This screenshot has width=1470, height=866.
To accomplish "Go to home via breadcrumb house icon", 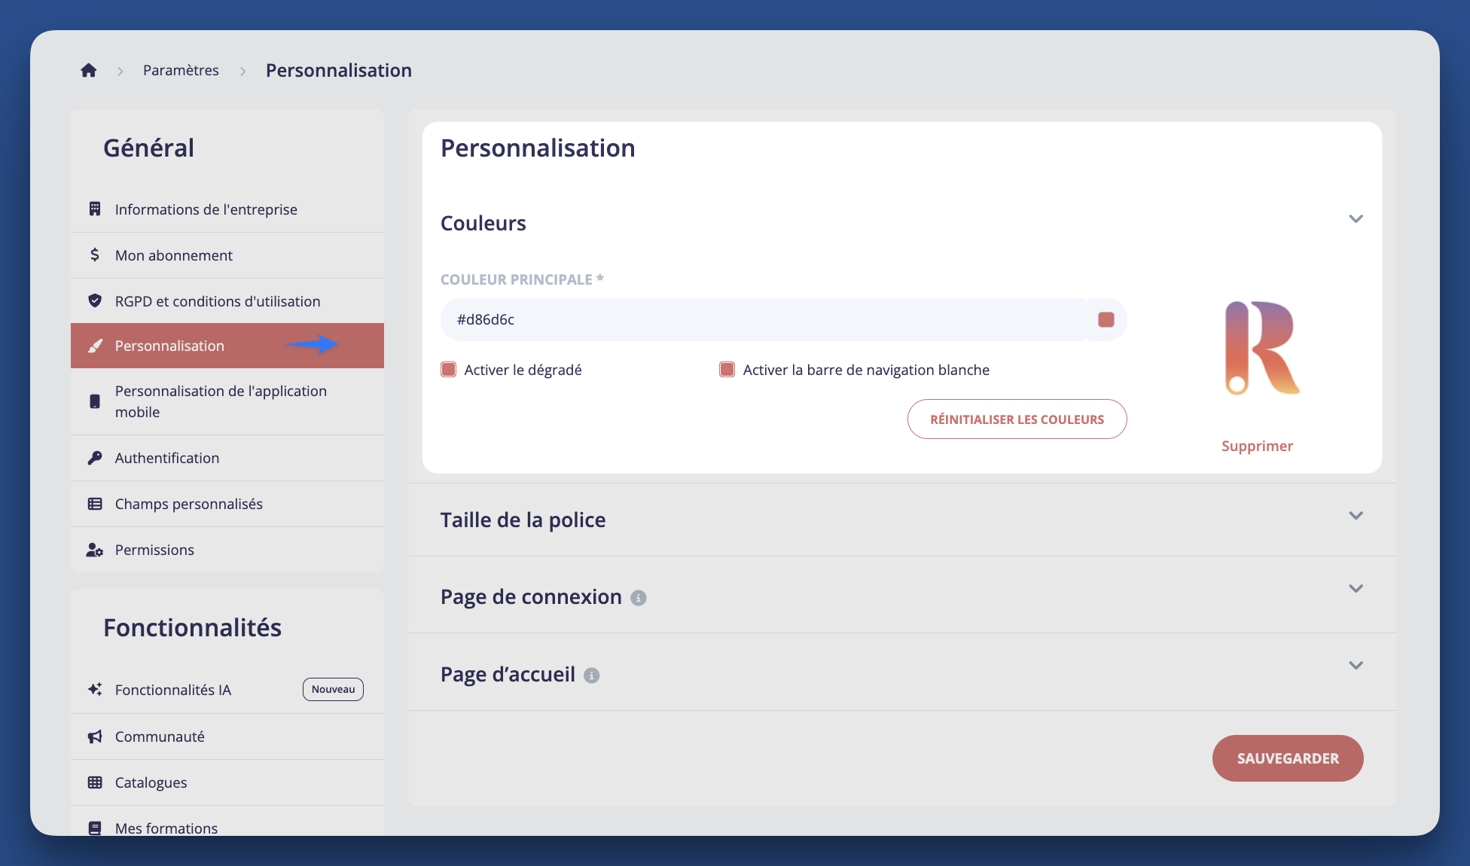I will coord(88,70).
